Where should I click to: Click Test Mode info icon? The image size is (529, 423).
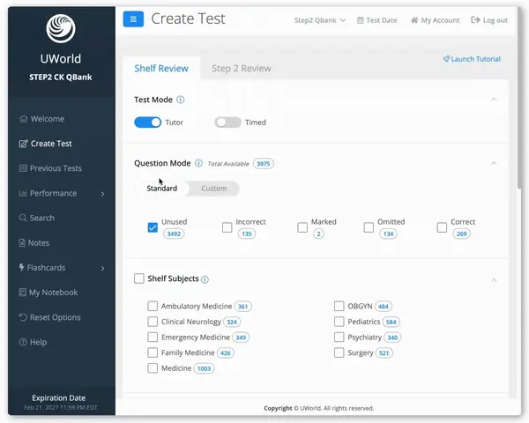pos(181,100)
